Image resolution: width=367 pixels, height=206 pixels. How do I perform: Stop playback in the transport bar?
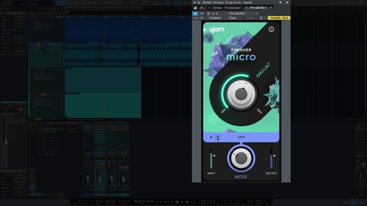pos(177,202)
